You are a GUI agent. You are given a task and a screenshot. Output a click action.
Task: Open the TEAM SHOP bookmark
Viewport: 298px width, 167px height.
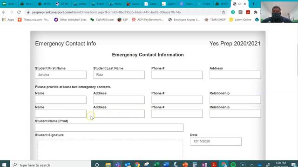tap(215, 19)
